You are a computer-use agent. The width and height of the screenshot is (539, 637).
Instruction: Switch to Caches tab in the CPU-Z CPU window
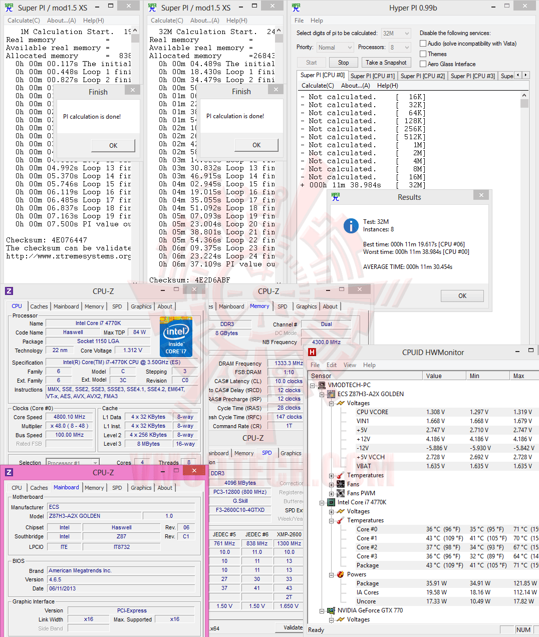pyautogui.click(x=39, y=306)
